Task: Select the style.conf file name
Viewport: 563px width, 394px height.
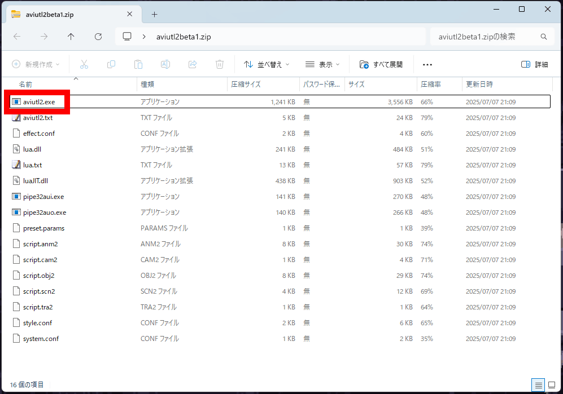Action: [38, 322]
